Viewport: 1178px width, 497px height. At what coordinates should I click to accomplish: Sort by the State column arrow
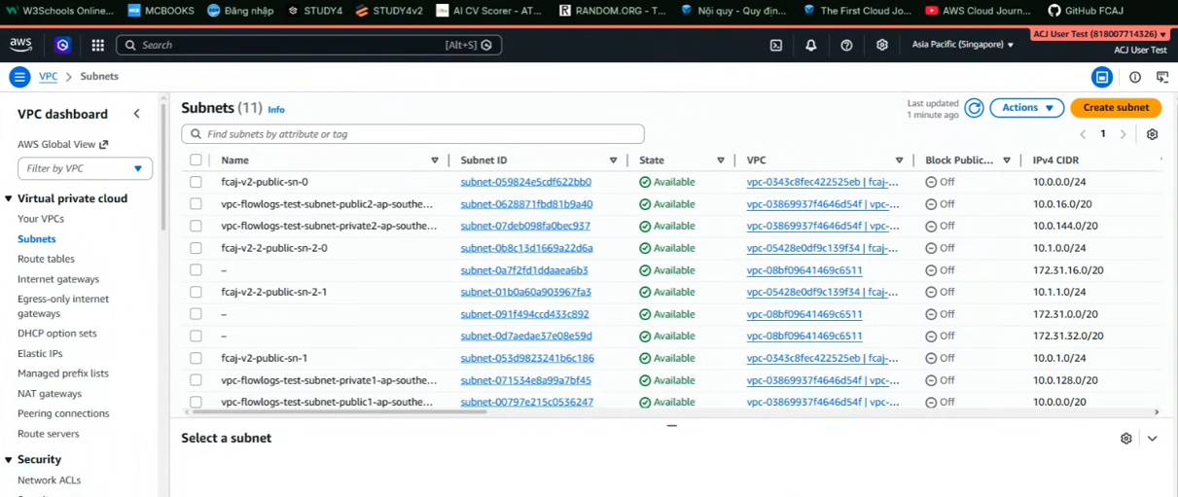[721, 160]
